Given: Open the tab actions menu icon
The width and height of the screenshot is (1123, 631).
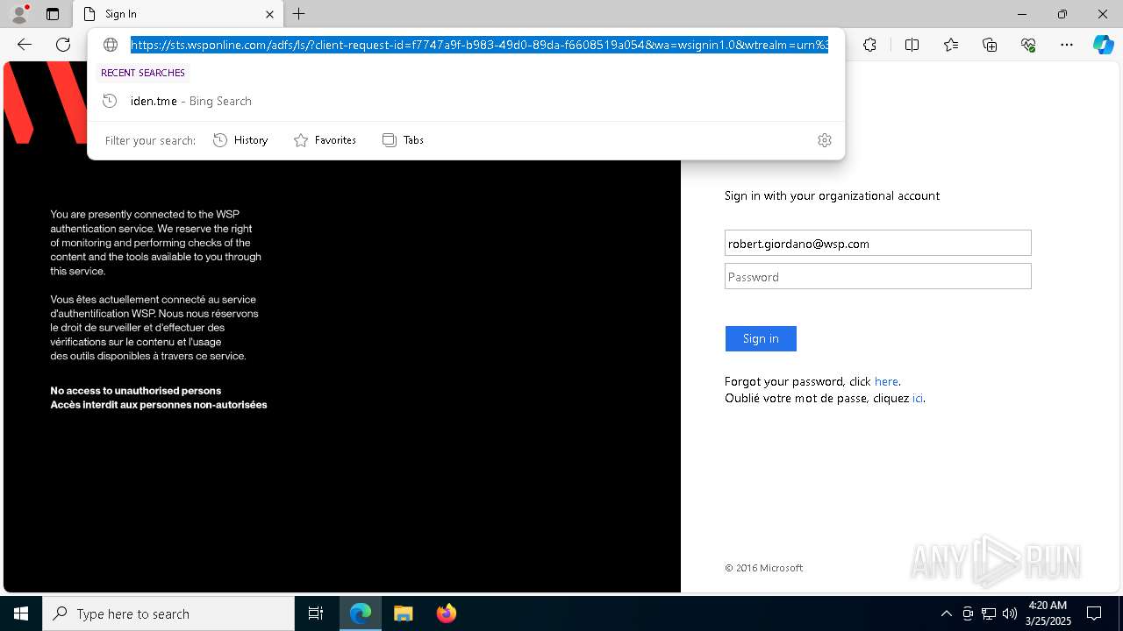Looking at the screenshot, I should 53,14.
